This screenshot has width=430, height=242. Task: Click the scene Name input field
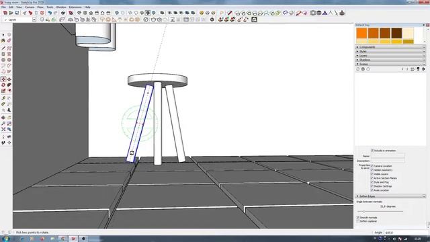point(388,156)
